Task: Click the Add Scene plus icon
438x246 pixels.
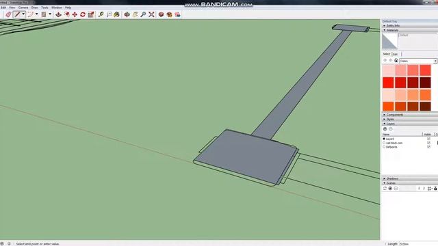Action: coord(390,189)
